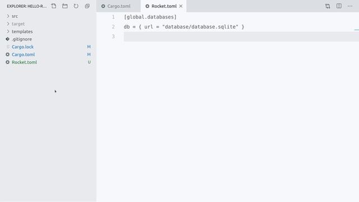The width and height of the screenshot is (359, 202).
Task: Expand the src folder chevron
Action: pyautogui.click(x=8, y=16)
